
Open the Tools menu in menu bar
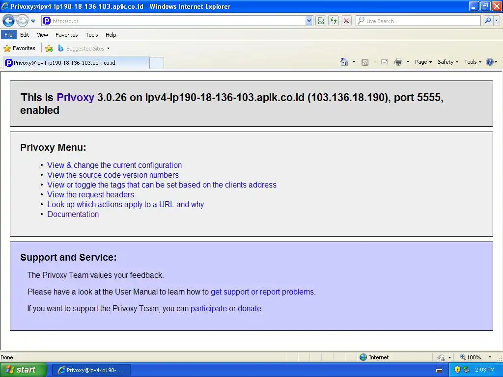[x=92, y=35]
